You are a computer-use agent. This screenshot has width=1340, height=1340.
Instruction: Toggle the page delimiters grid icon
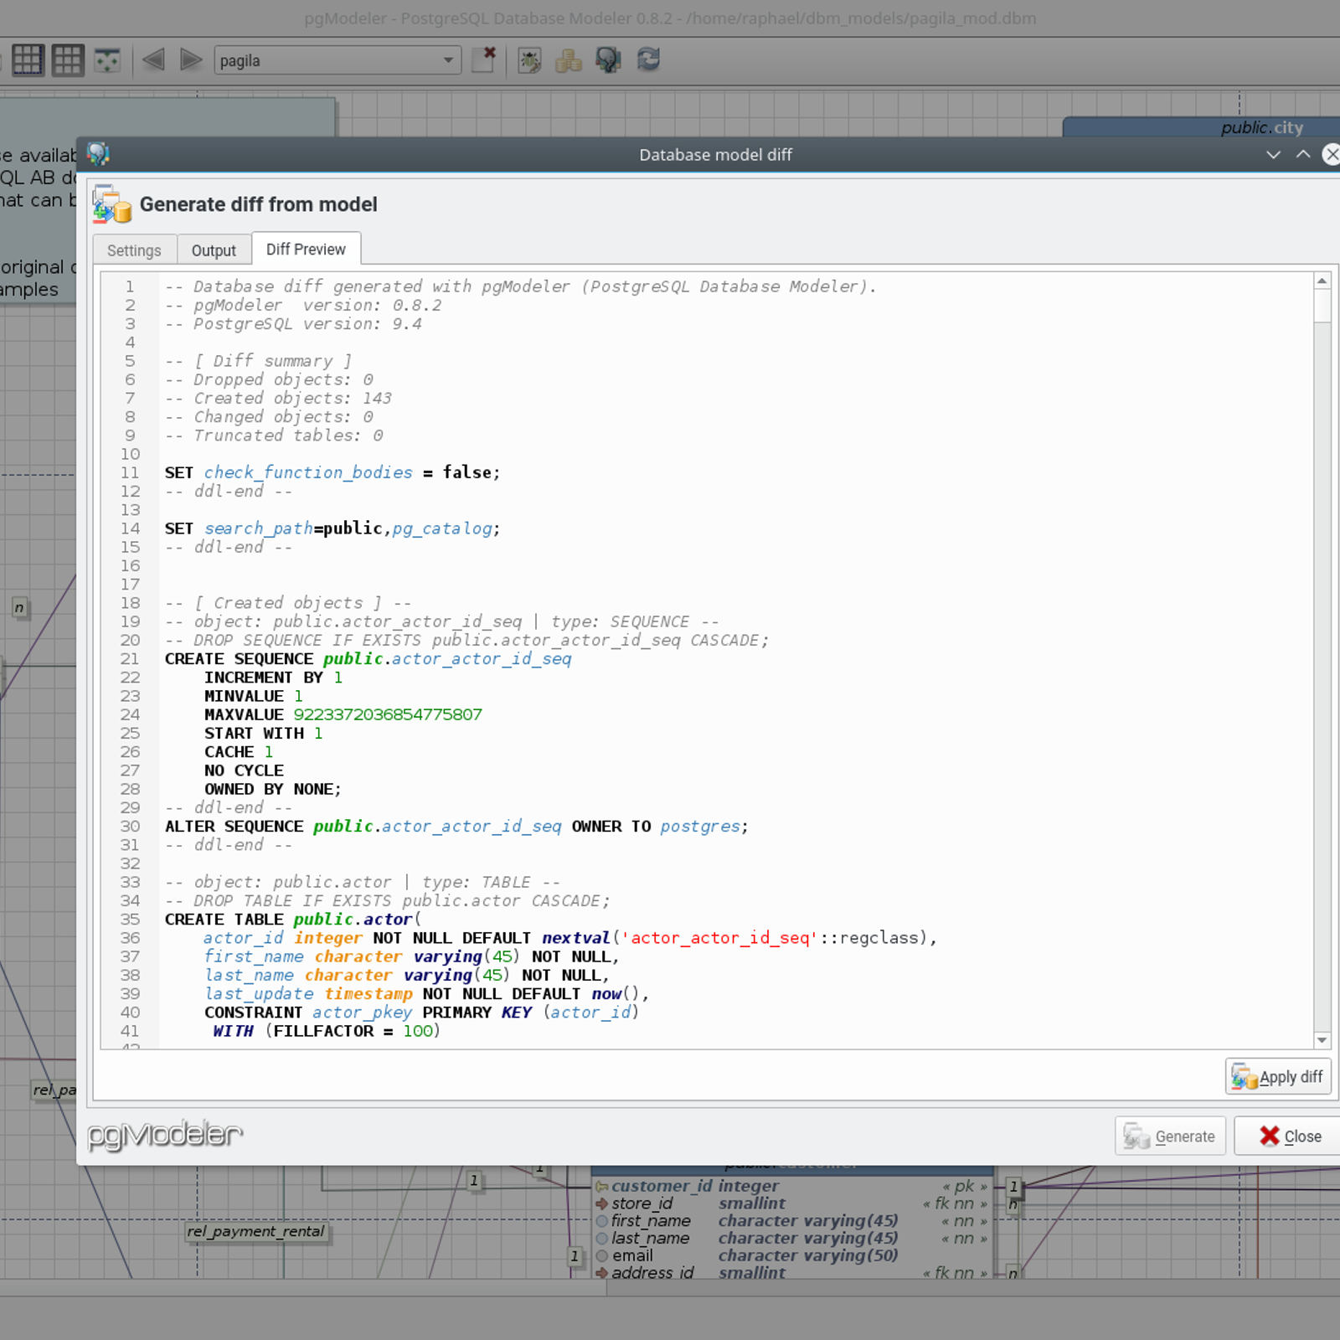click(68, 60)
